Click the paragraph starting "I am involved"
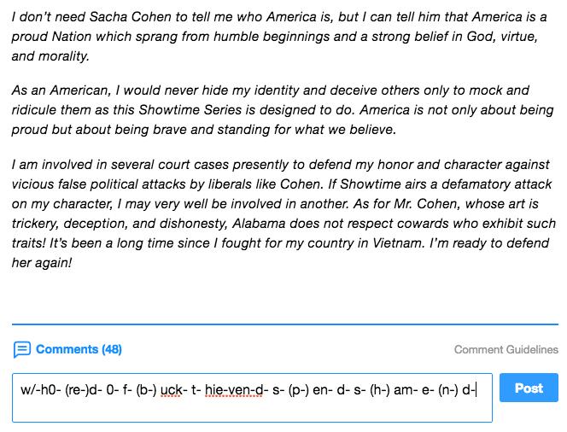Viewport: 567px width, 432px height. coord(283,213)
